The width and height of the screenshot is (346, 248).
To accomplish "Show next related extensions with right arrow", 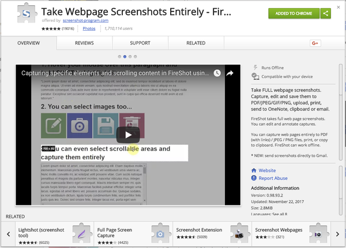I will [337, 234].
